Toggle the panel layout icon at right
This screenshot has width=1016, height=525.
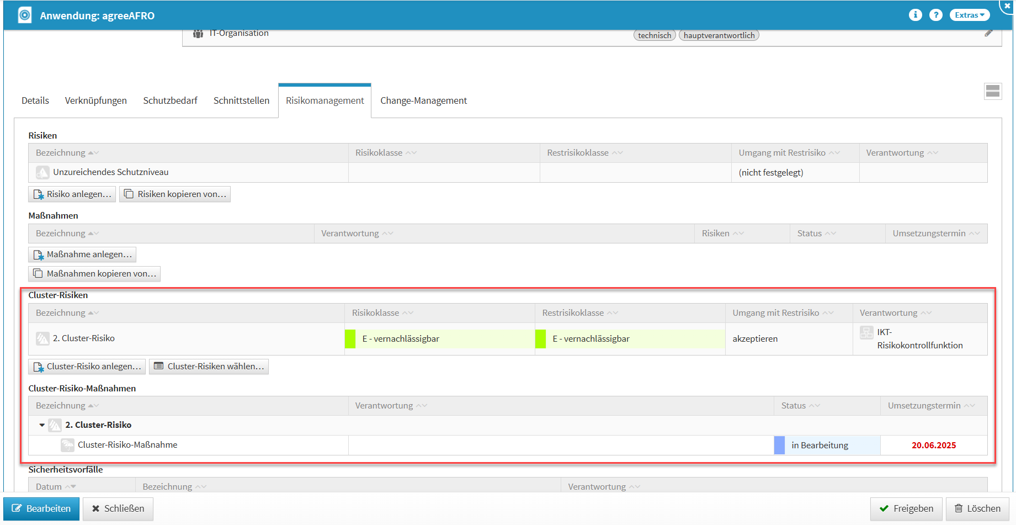click(x=992, y=91)
